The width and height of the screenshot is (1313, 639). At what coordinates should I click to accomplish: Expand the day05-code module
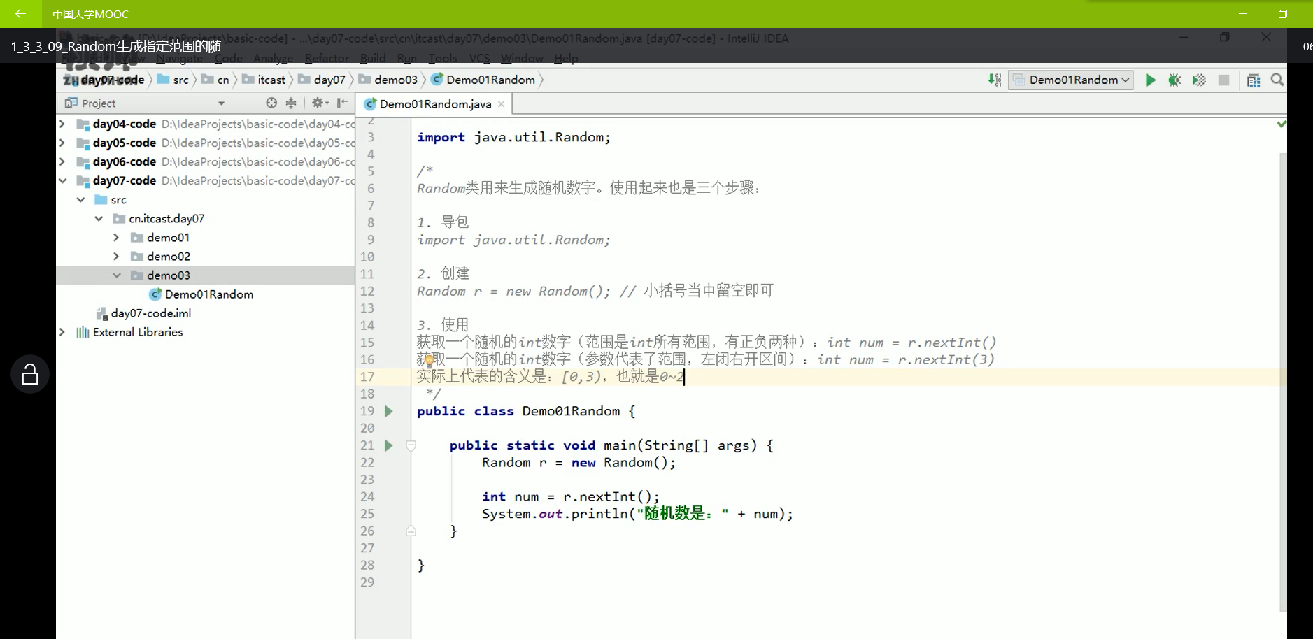click(62, 143)
